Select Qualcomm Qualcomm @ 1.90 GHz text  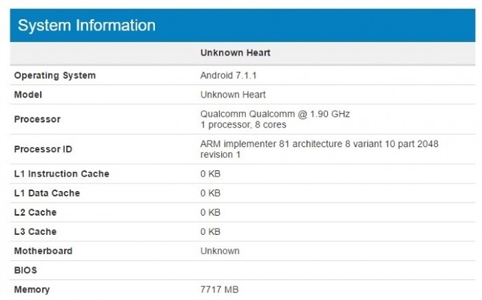tap(275, 114)
